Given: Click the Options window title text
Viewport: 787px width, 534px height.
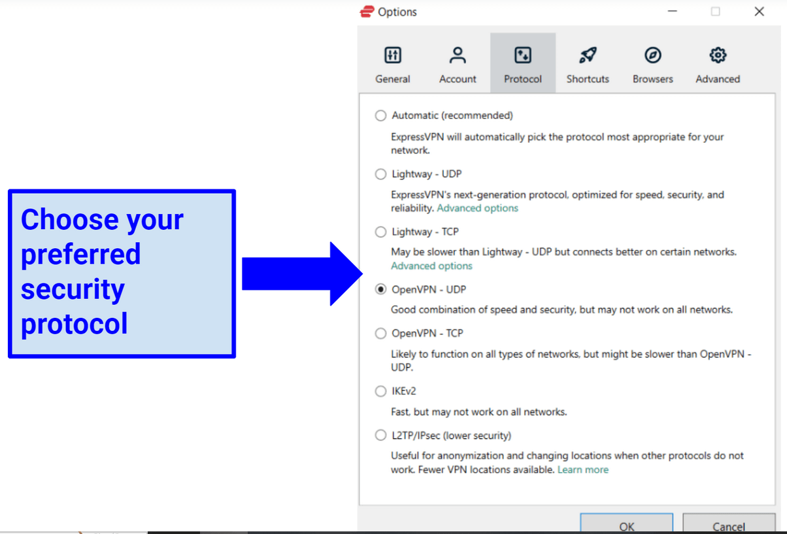Looking at the screenshot, I should click(x=397, y=12).
